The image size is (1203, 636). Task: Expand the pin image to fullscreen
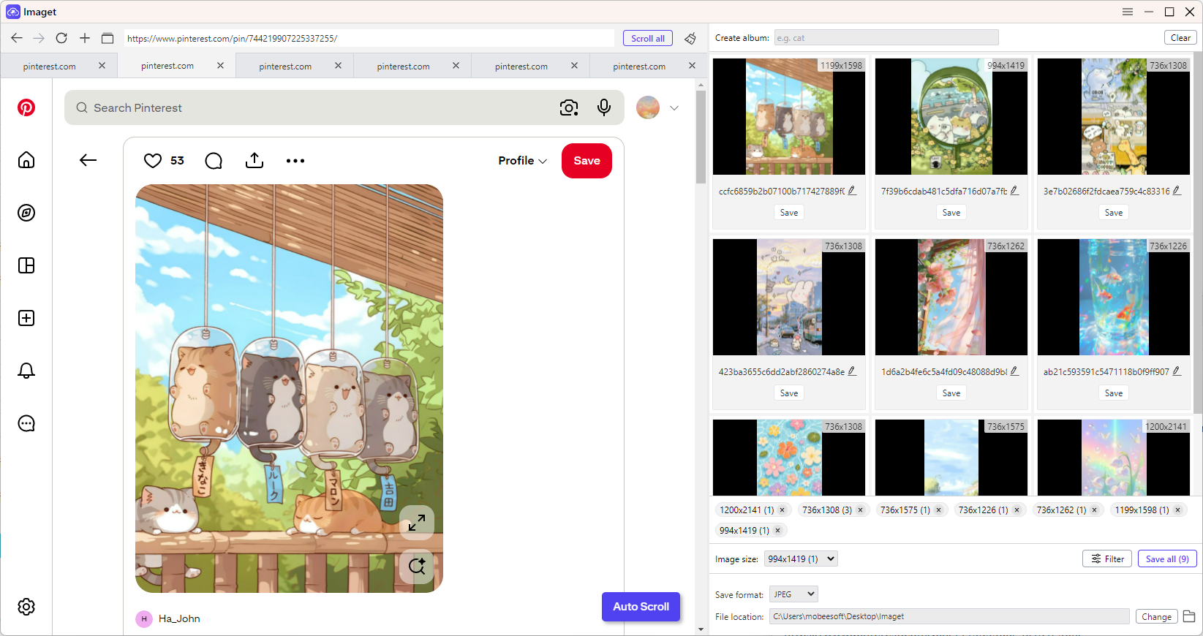tap(417, 523)
